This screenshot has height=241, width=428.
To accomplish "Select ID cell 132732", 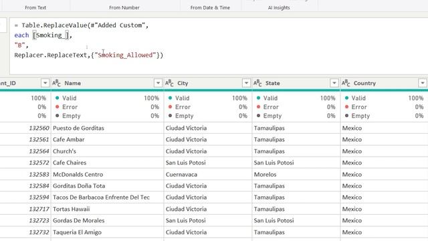I will [x=25, y=232].
